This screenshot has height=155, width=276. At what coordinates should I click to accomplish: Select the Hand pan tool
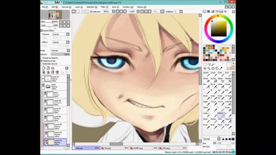pos(217,68)
